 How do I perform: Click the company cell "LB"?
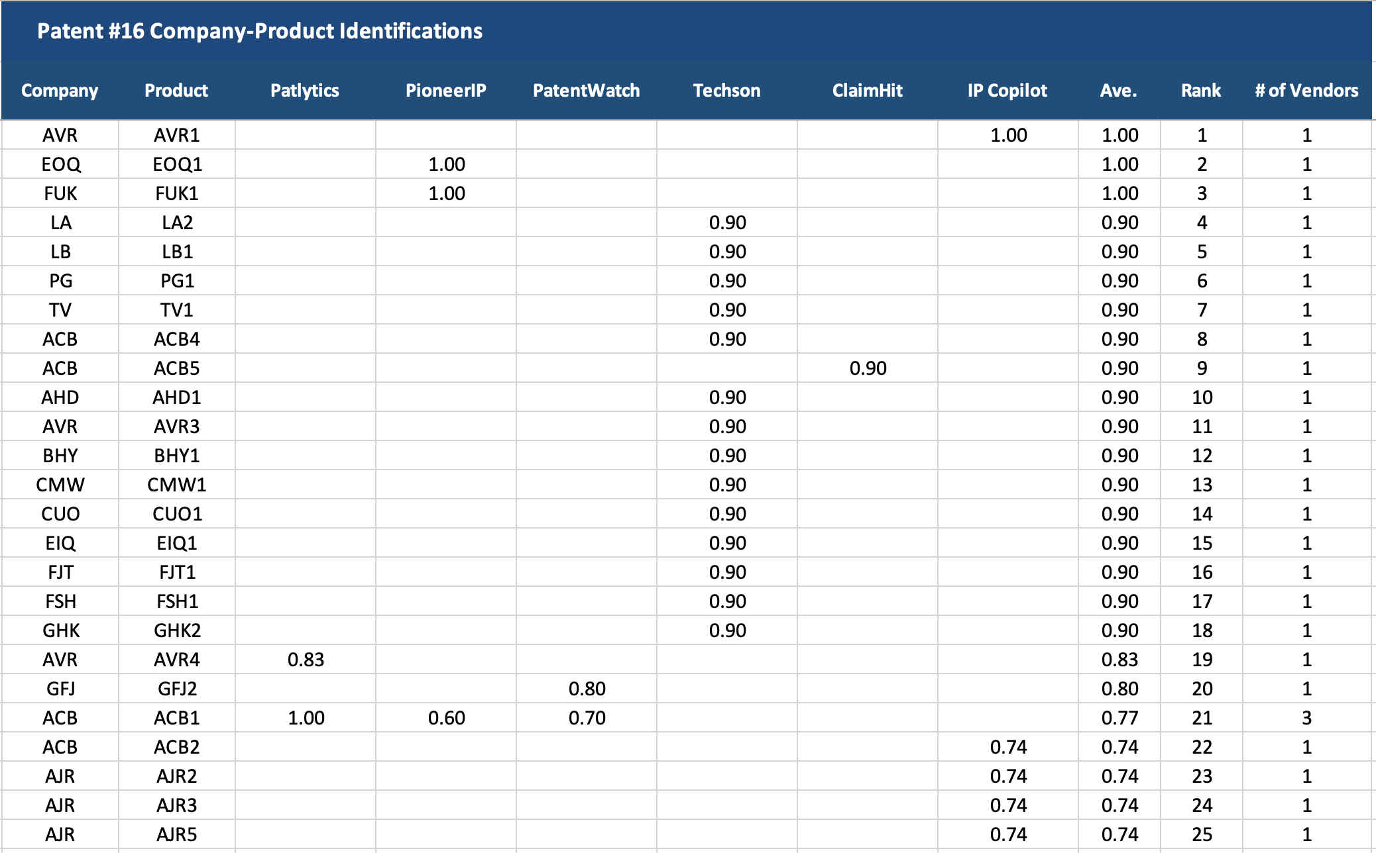(x=61, y=252)
